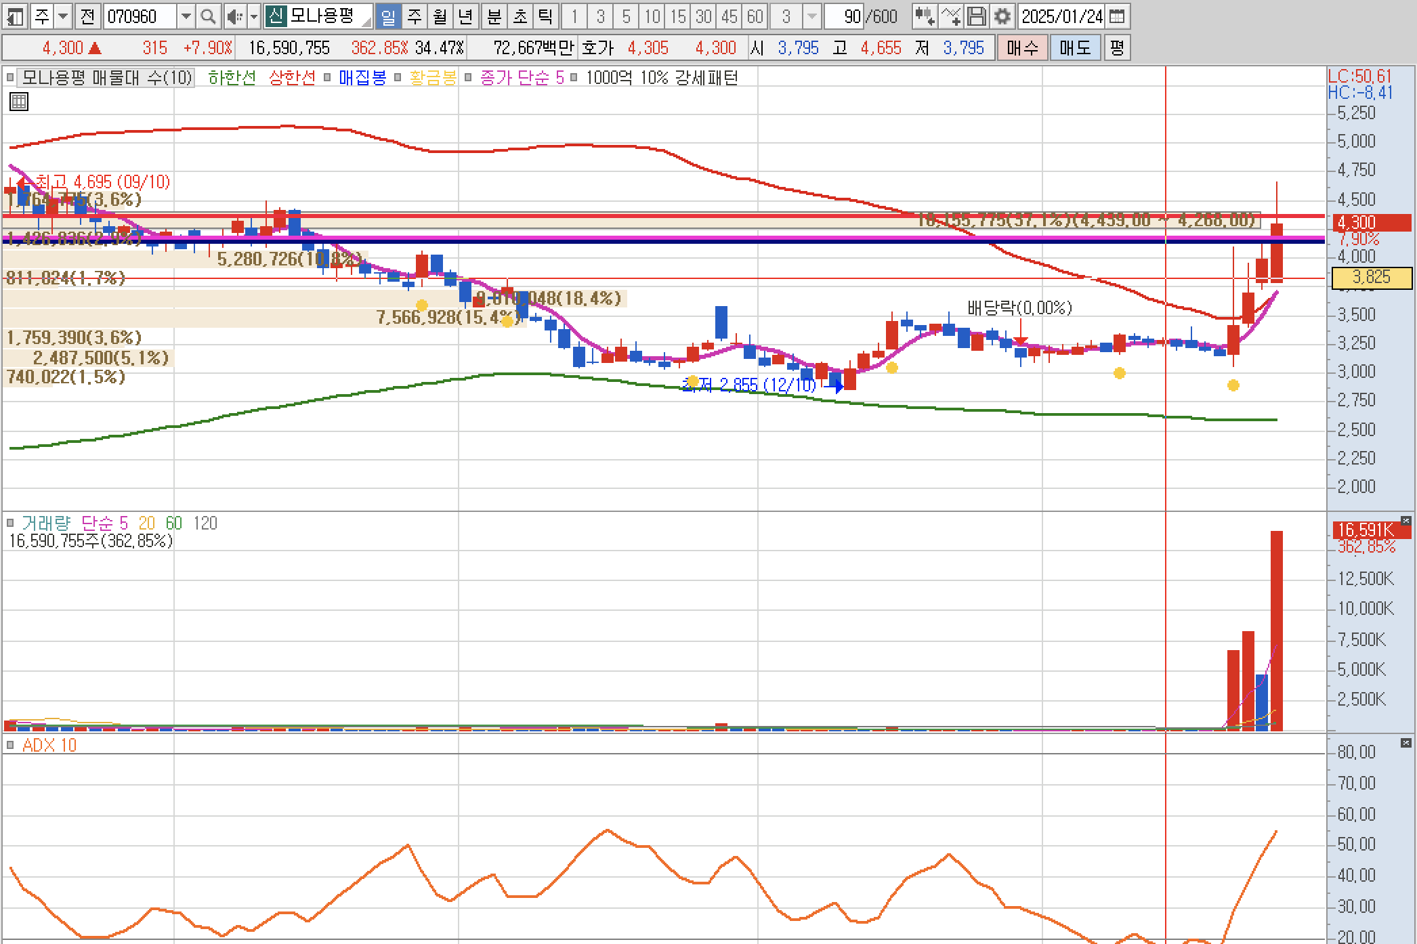
Task: Click the 90 candle count input field
Action: pyautogui.click(x=844, y=16)
